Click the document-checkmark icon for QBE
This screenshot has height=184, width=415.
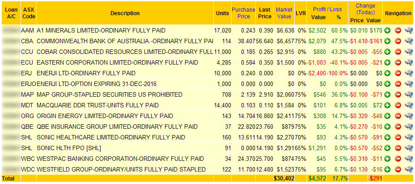(409, 127)
